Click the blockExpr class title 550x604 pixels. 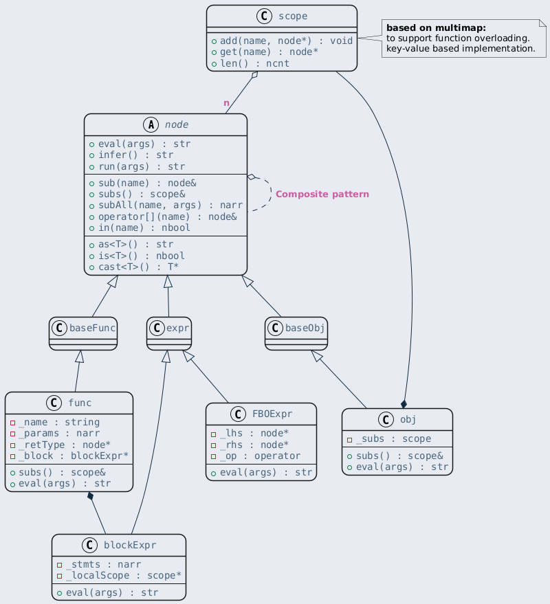click(130, 546)
